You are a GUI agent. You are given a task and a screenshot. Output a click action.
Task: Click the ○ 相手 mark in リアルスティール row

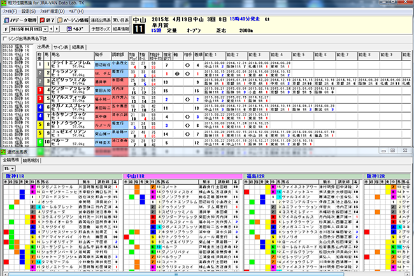pos(187,99)
